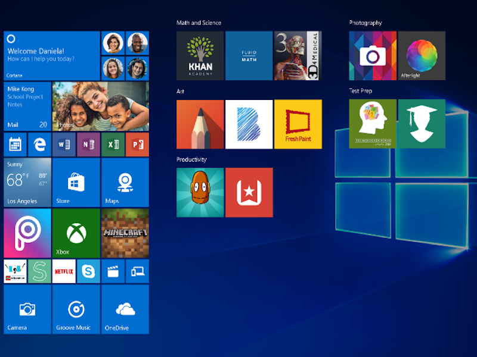Open the Movies & TV clapperboard tile
Screen dimensions: 477x357
[113, 271]
